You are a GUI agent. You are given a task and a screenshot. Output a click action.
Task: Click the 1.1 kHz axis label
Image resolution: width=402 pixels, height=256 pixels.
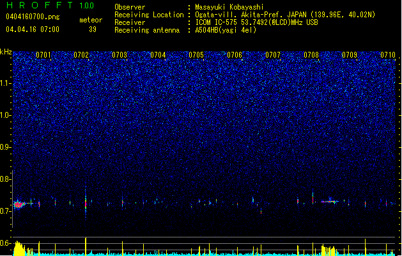coord(6,83)
